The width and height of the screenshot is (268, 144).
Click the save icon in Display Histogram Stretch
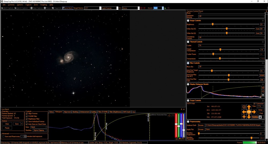click(263, 95)
